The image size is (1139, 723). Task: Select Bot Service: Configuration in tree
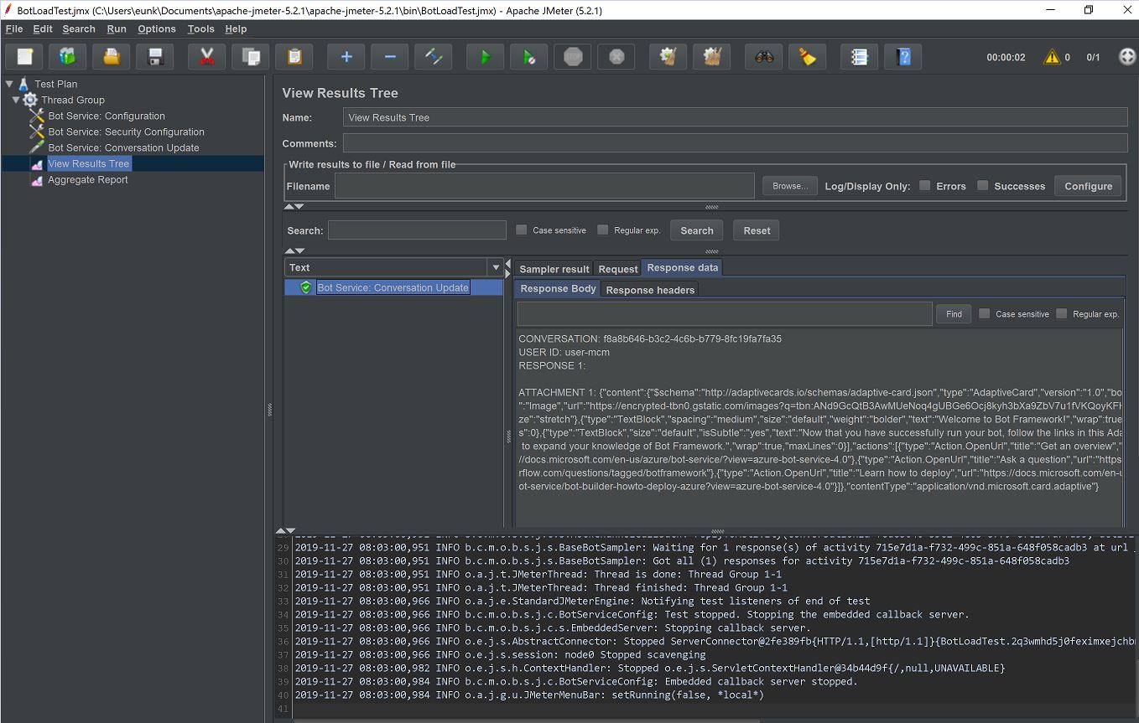pyautogui.click(x=107, y=116)
